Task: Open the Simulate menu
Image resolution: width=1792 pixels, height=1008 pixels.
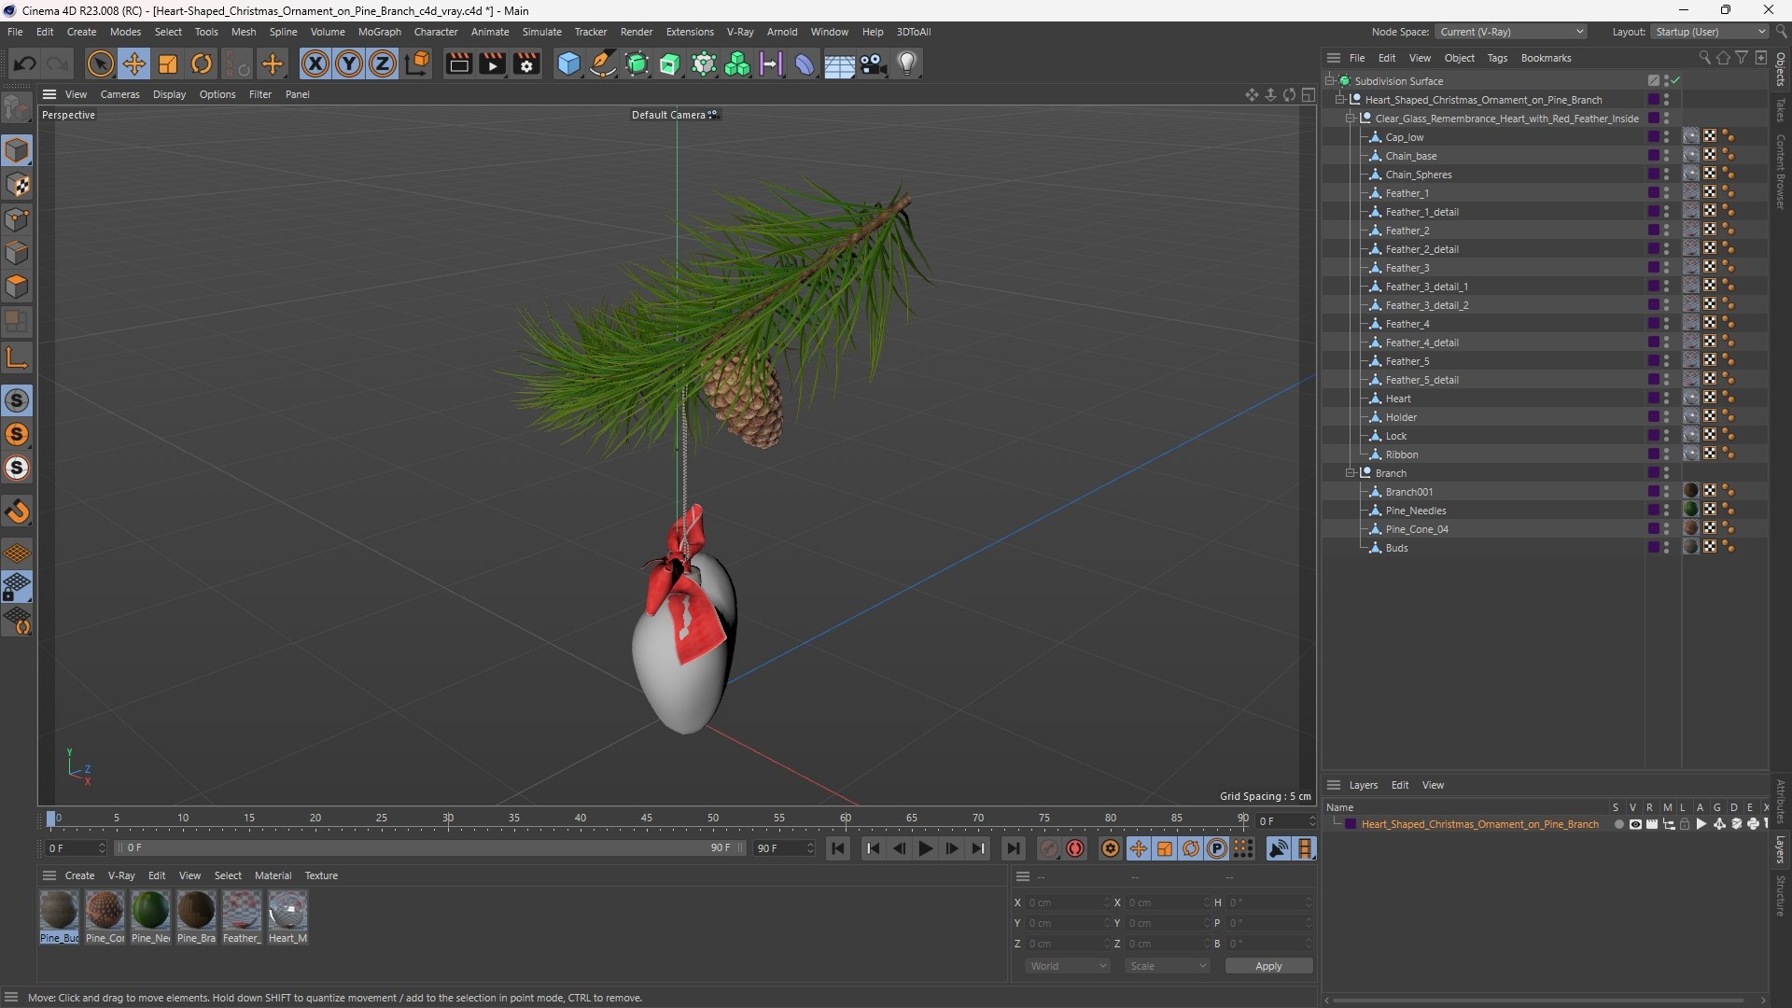Action: coord(541,32)
